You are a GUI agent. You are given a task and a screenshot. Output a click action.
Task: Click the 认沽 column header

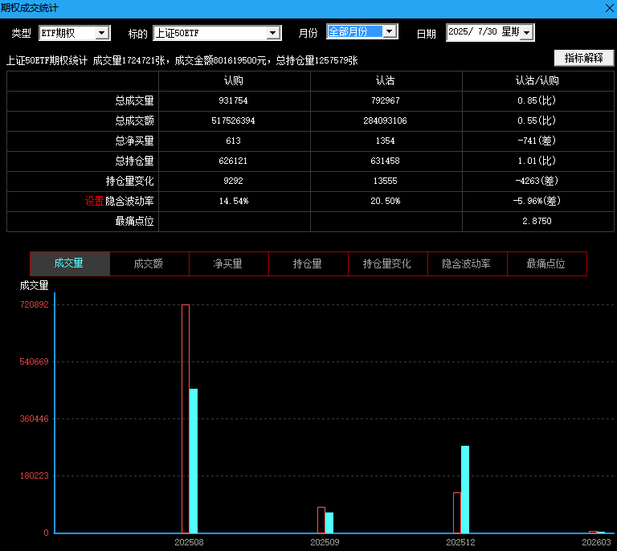[x=386, y=81]
